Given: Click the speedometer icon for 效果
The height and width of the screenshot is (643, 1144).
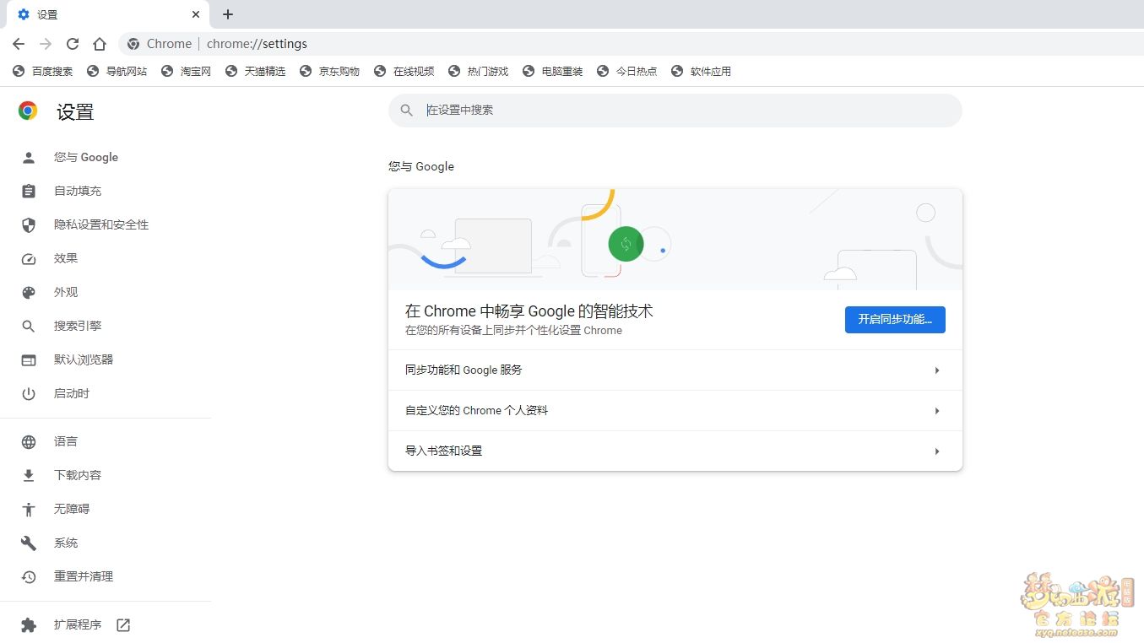Looking at the screenshot, I should click(29, 259).
